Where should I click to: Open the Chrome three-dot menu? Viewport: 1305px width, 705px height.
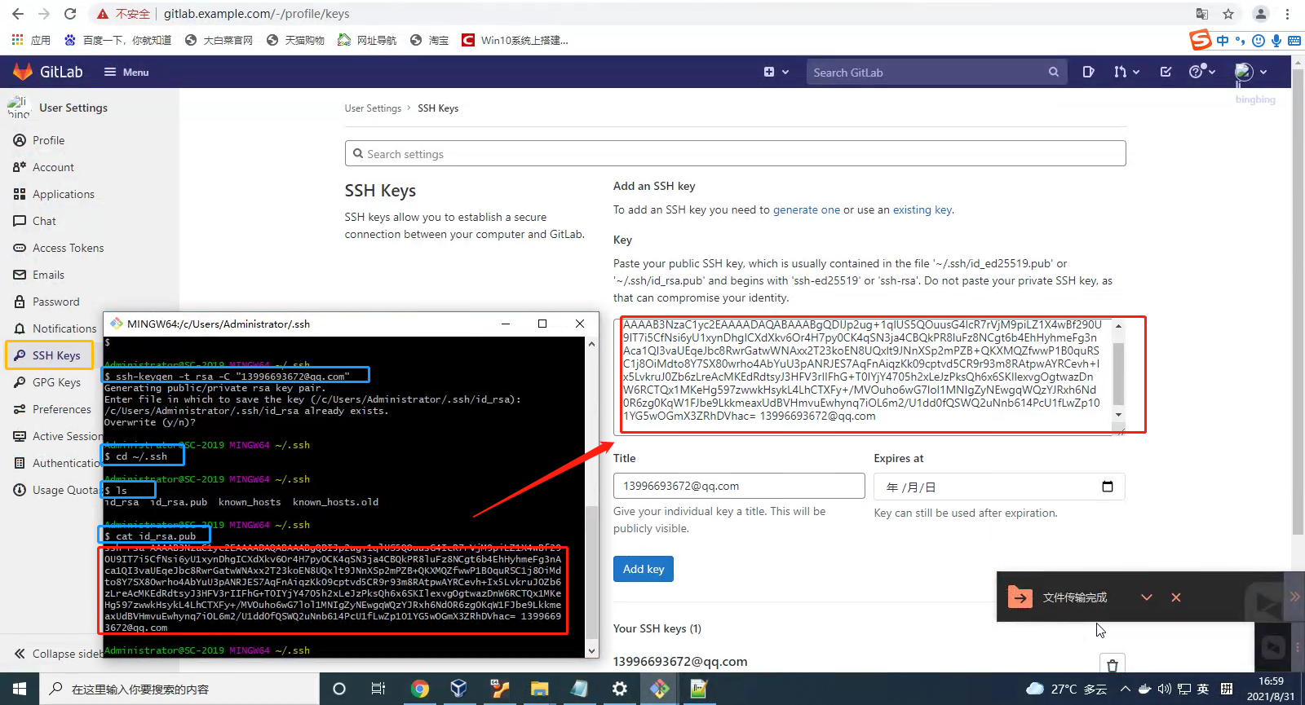click(x=1288, y=14)
